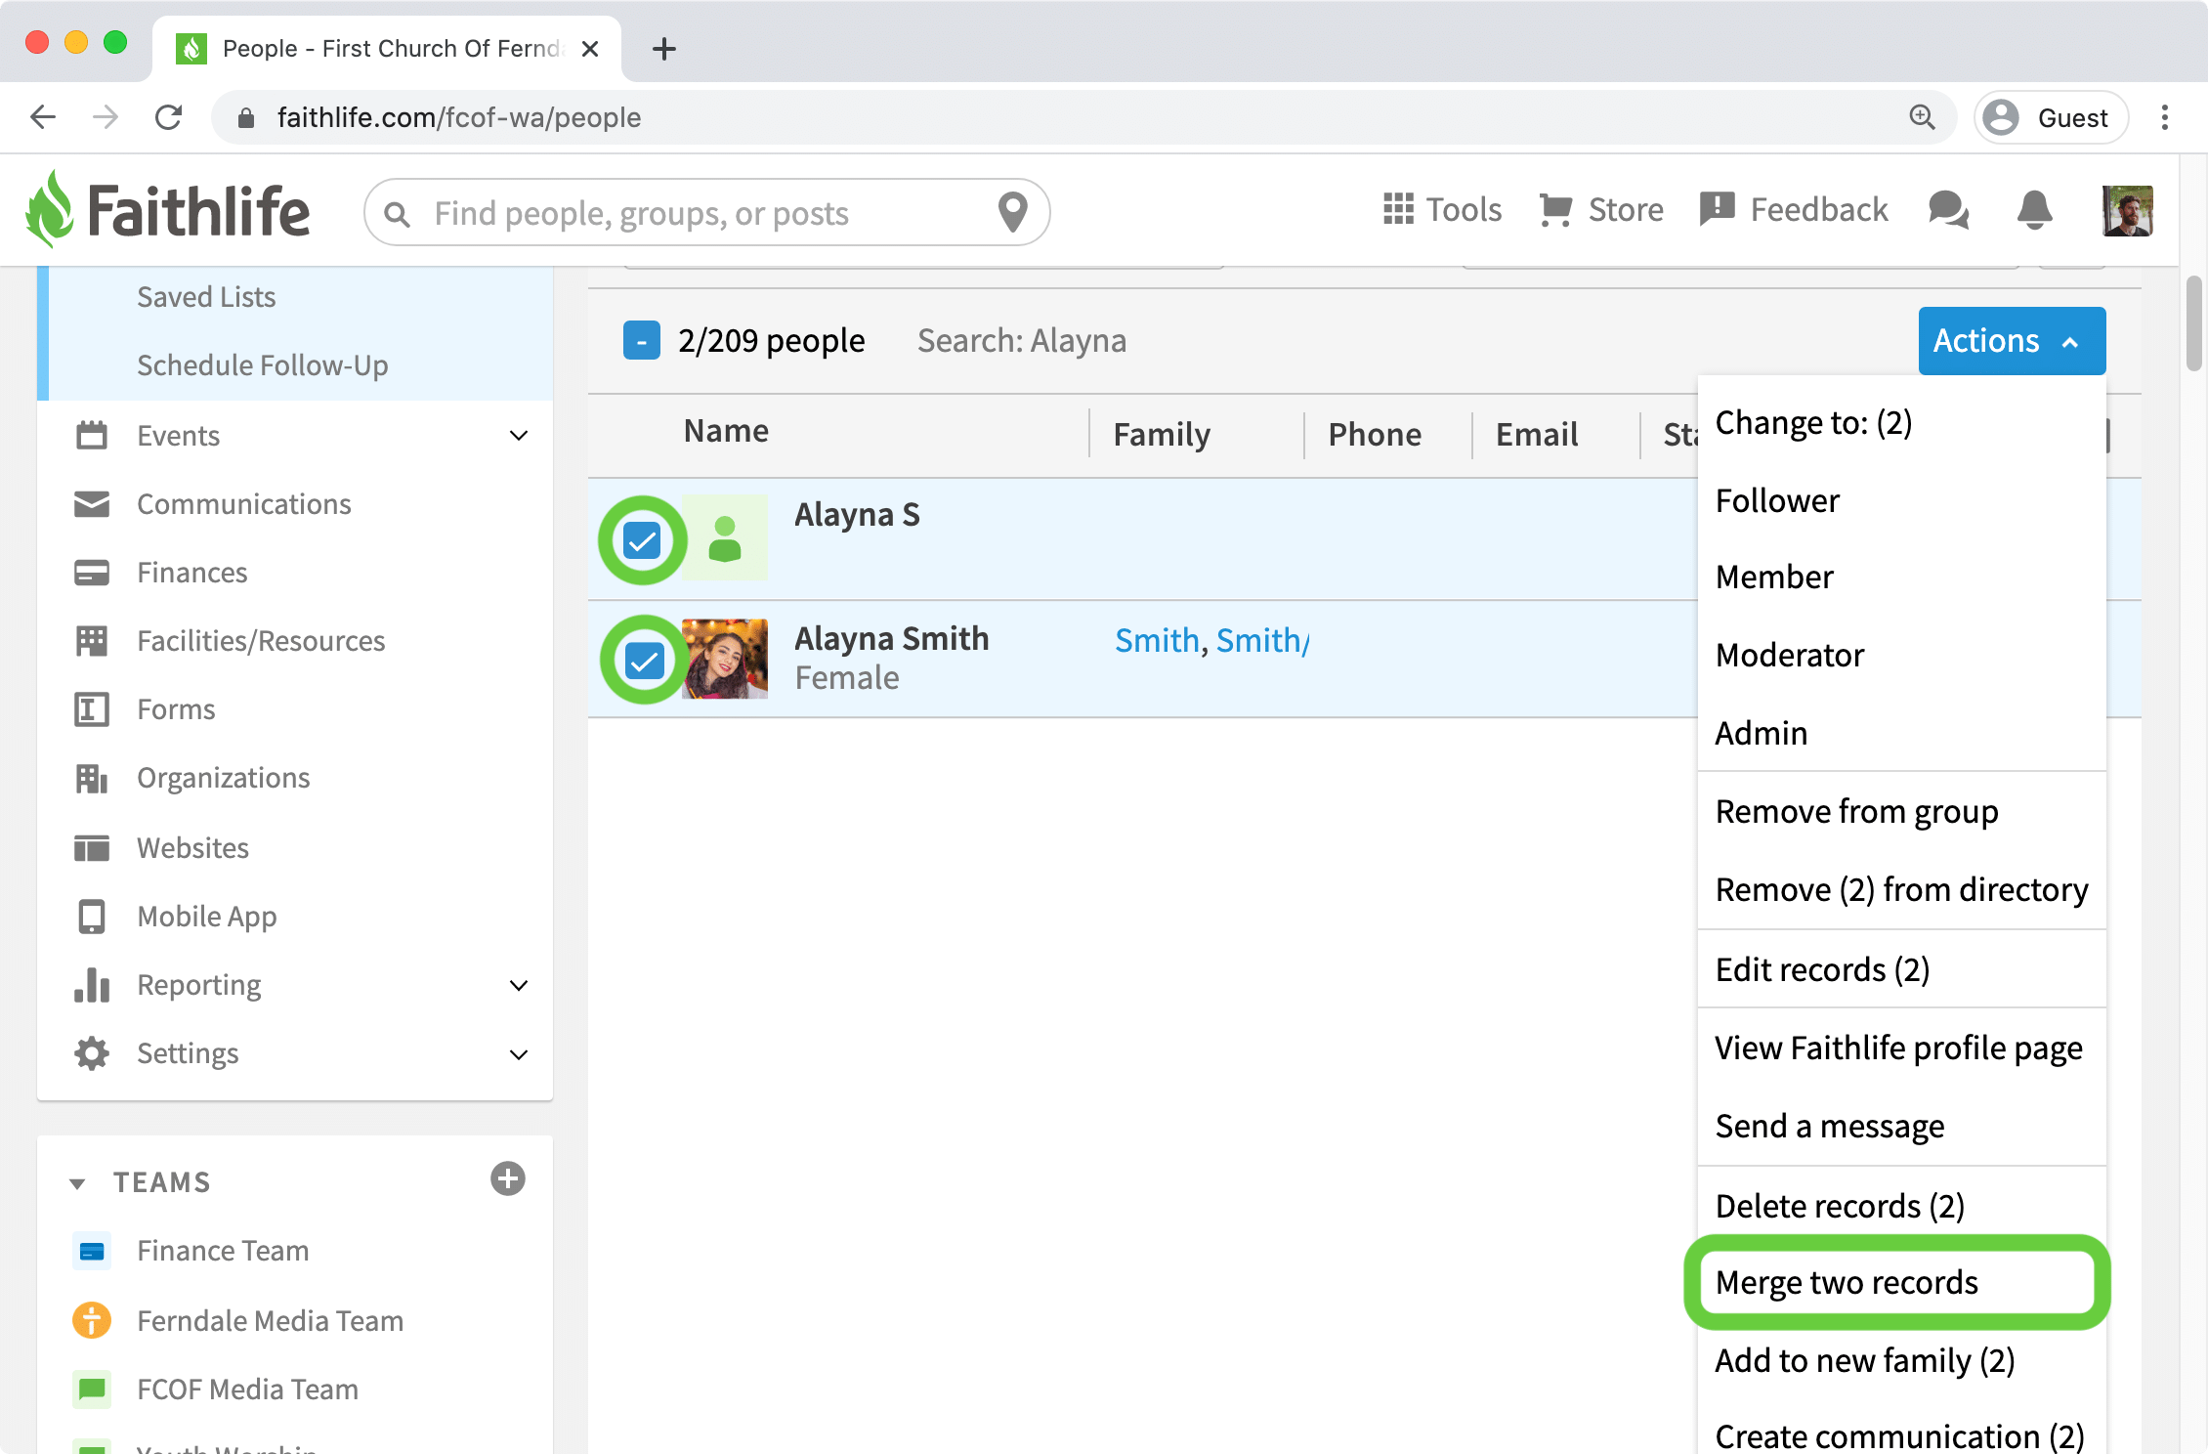This screenshot has height=1454, width=2208.
Task: Reload the browser page
Action: click(169, 117)
